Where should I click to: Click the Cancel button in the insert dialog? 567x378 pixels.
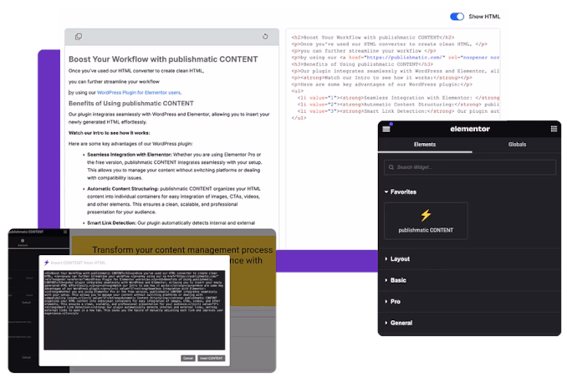(x=188, y=358)
